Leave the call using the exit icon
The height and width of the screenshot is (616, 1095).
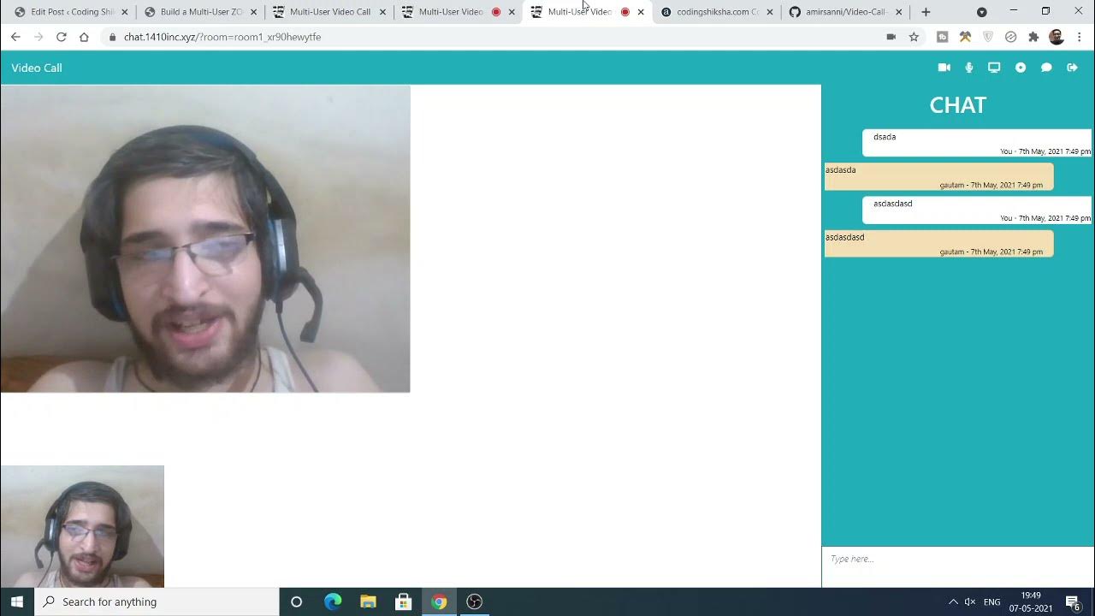(x=1072, y=68)
